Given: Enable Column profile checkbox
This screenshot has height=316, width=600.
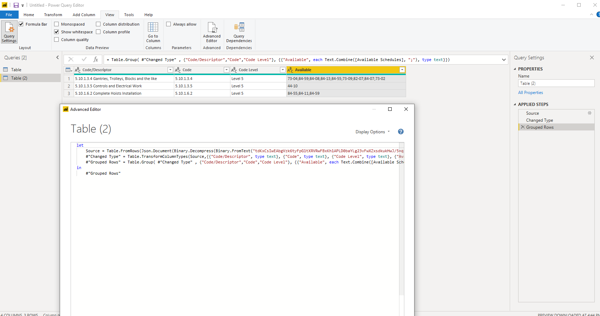Looking at the screenshot, I should point(98,32).
